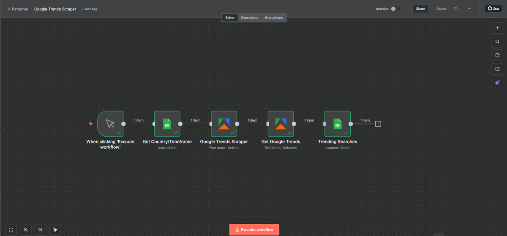Image resolution: width=507 pixels, height=236 pixels.
Task: Open the three-dots workflow options menu
Action: point(469,9)
